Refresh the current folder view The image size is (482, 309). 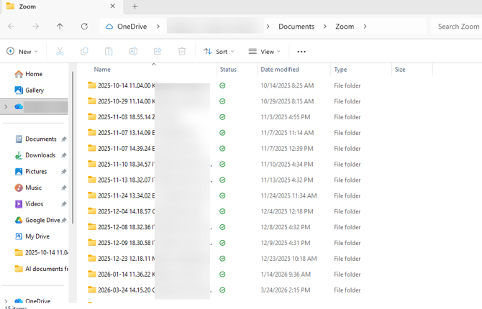click(x=84, y=27)
